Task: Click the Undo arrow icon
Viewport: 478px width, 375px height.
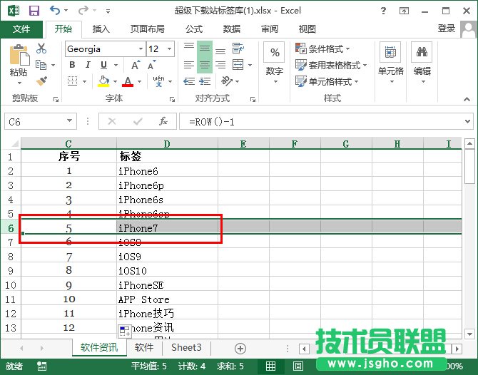Action: point(56,11)
